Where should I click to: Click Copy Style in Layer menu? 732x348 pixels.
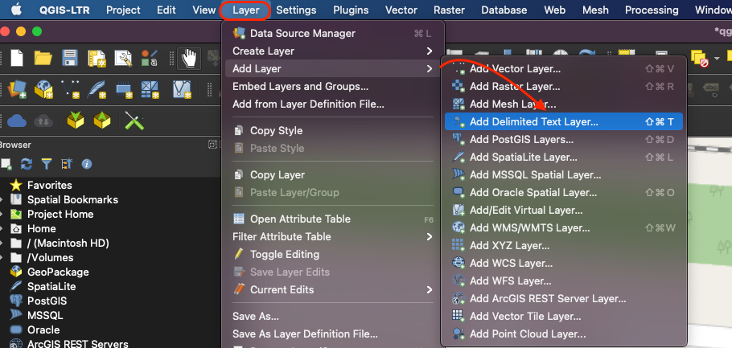[x=333, y=131]
